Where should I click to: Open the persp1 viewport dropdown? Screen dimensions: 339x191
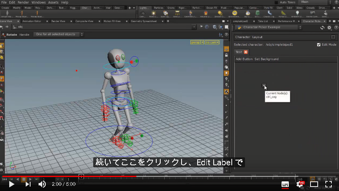point(197,42)
